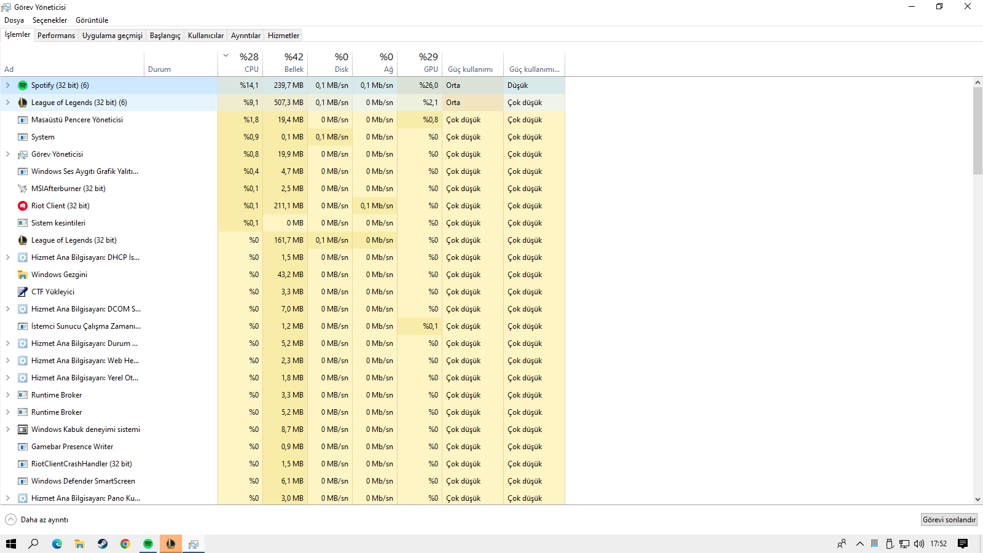Open the Seçenekler menu
This screenshot has width=983, height=553.
click(x=50, y=20)
